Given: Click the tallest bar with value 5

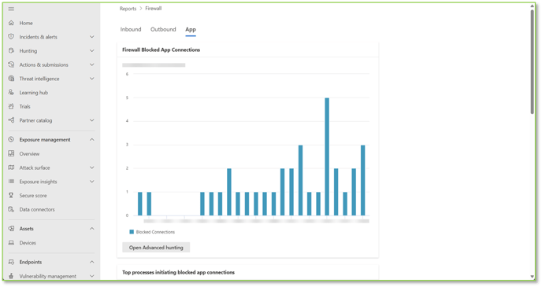Looking at the screenshot, I should pos(327,156).
